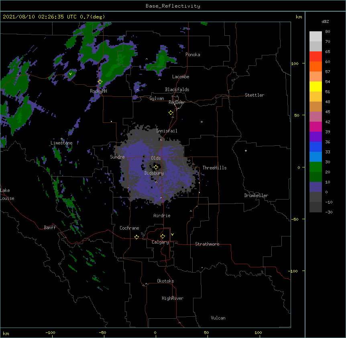346x338 pixels.
Task: Click the yellow V marker in the green echo west of RockyMH
Action: pyautogui.click(x=70, y=74)
